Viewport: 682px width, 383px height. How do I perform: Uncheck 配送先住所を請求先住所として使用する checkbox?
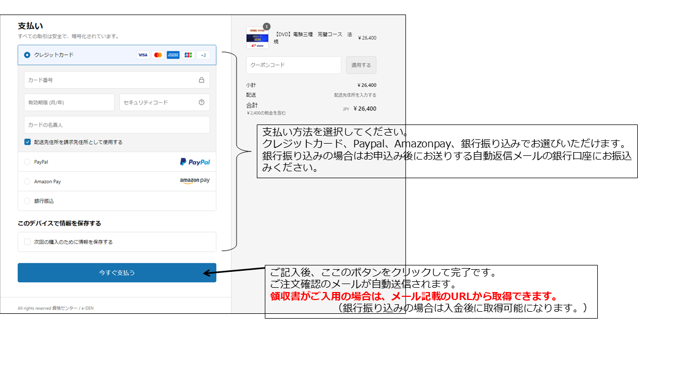tap(27, 142)
